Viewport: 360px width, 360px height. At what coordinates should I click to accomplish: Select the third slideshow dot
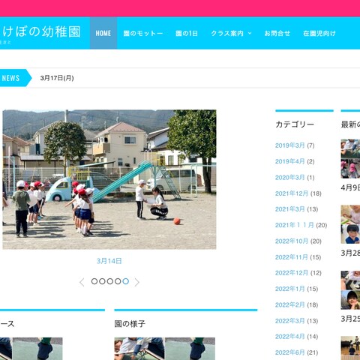pyautogui.click(x=110, y=281)
